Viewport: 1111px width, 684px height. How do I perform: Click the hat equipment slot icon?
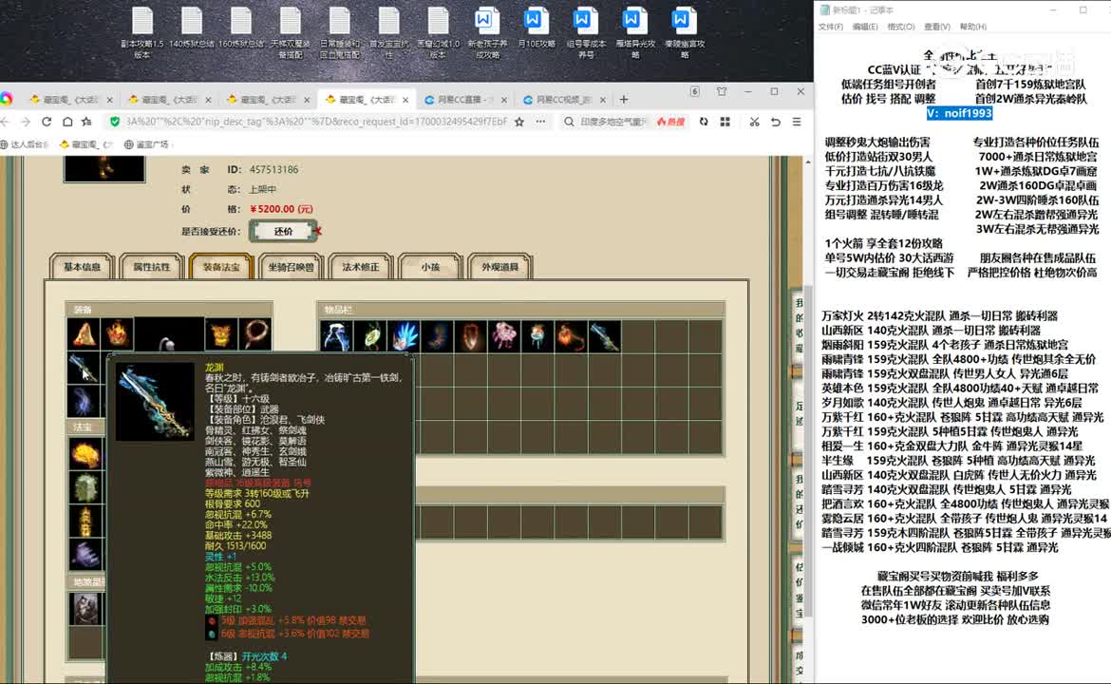pos(84,333)
